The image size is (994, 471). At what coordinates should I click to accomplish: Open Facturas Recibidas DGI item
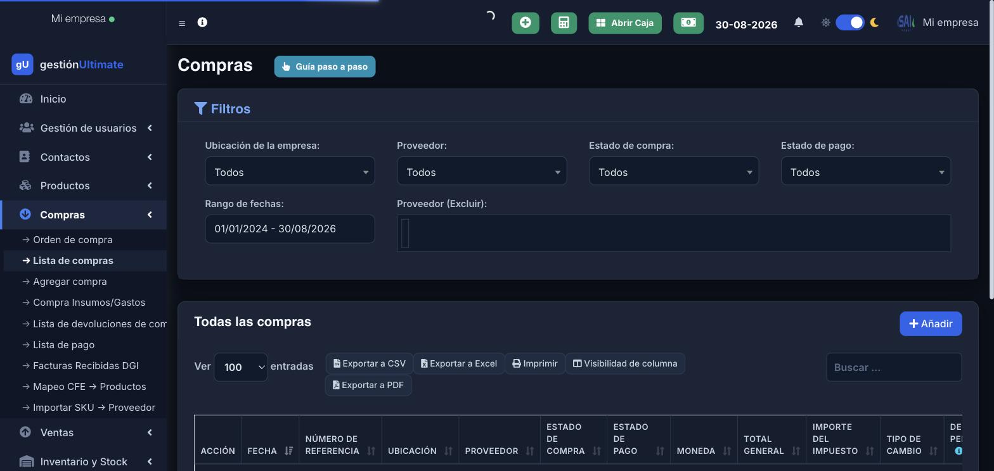pos(86,366)
